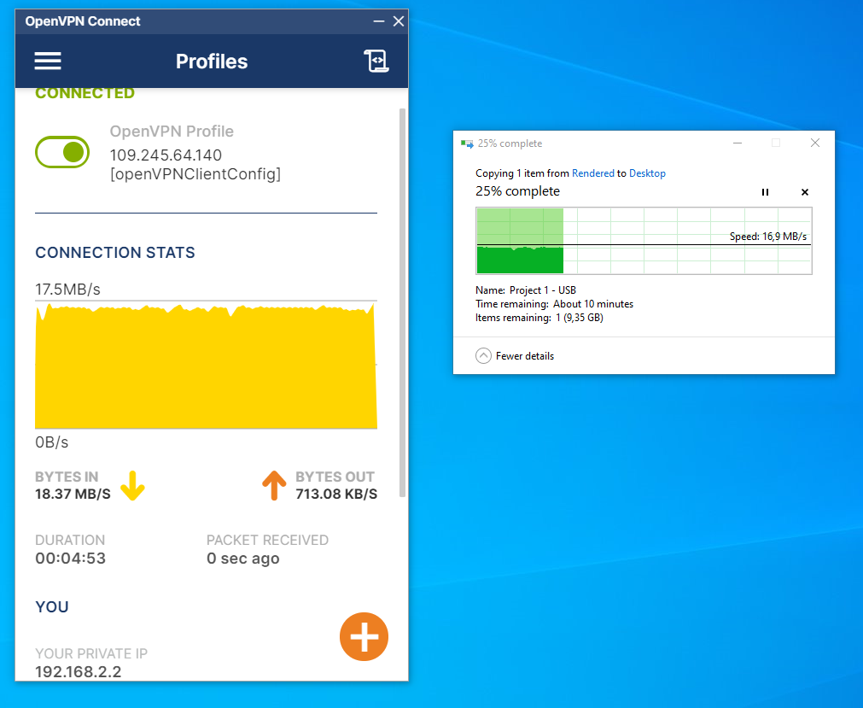Click the 18.37 MB/S bytes in value
The width and height of the screenshot is (863, 708).
[x=73, y=494]
